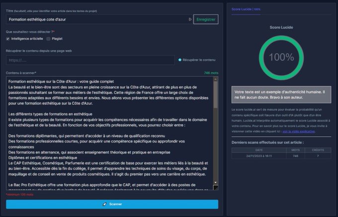This screenshot has height=217, width=338.
Task: Click the textarea scrollbar up arrow
Action: 215,79
